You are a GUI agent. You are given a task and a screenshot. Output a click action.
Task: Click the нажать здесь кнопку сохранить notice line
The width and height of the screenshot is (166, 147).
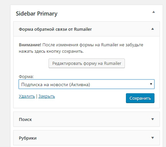[51, 51]
